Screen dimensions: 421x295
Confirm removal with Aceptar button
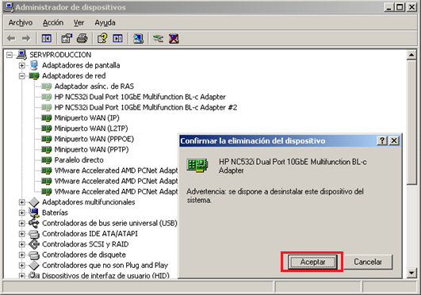[x=312, y=262]
